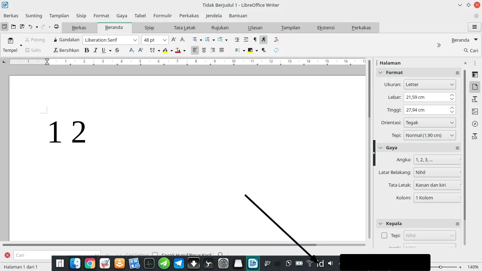The height and width of the screenshot is (271, 482).
Task: Click the rotating update icon in ribbon
Action: 276,50
